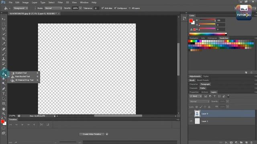Image resolution: width=257 pixels, height=144 pixels.
Task: Select the Healing Brush tool
Action: (x=4, y=49)
